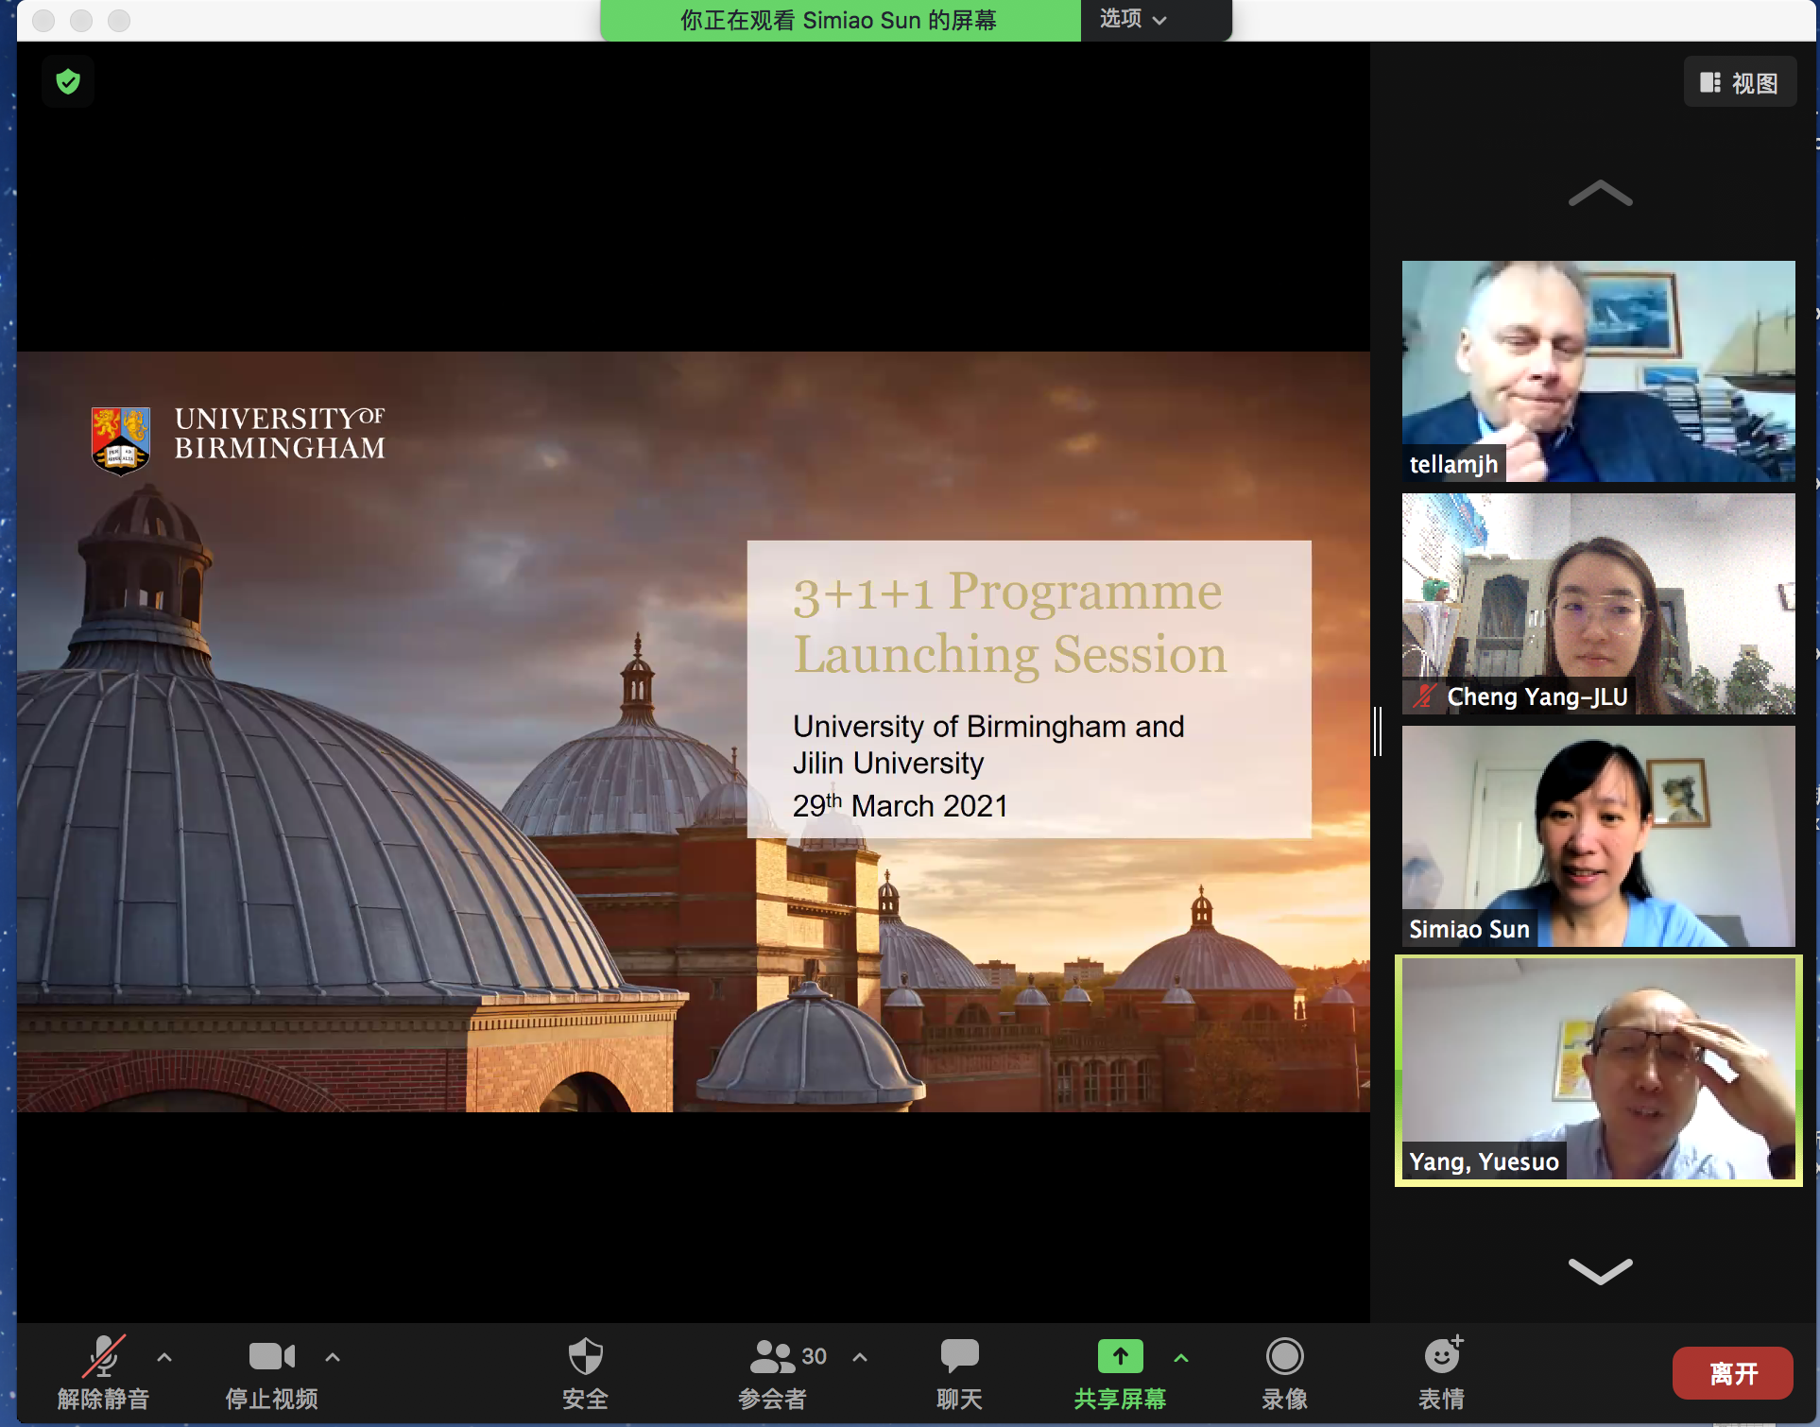Image resolution: width=1820 pixels, height=1427 pixels.
Task: Open the 视图 view layout menu
Action: click(x=1740, y=83)
